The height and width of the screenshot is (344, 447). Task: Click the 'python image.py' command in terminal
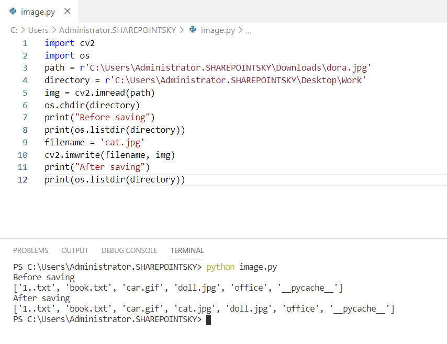coord(241,267)
